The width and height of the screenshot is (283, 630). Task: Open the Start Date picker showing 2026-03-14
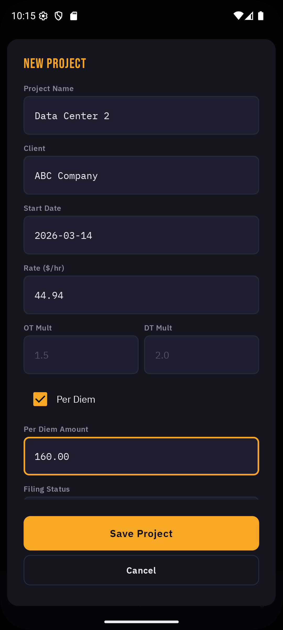point(141,235)
